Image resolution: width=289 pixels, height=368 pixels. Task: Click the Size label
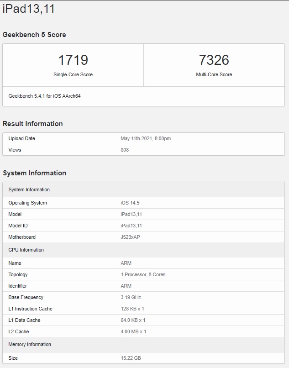pyautogui.click(x=13, y=358)
